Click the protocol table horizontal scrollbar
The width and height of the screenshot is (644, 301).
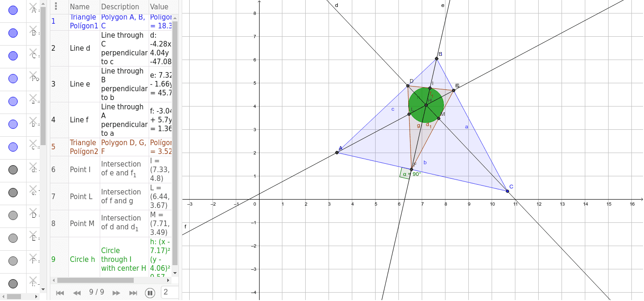point(96,280)
